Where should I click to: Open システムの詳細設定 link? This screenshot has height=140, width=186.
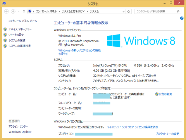[x=20, y=46]
